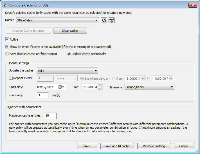Click the Clear cache button
This screenshot has height=154, width=200.
point(70,31)
